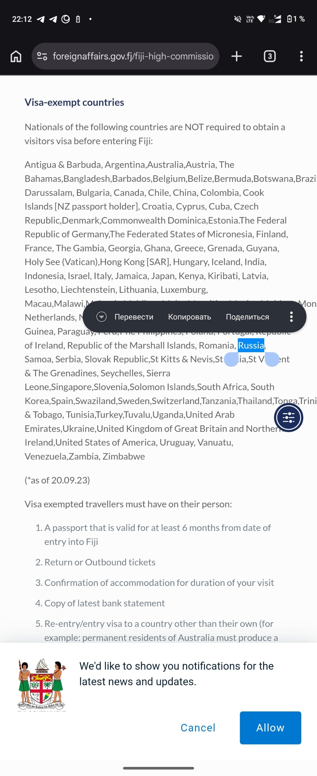
Task: Open the round accessibility settings widget
Action: (x=289, y=417)
